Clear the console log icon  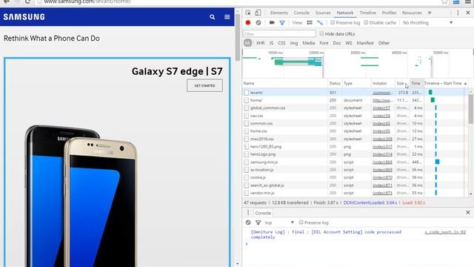pyautogui.click(x=248, y=222)
